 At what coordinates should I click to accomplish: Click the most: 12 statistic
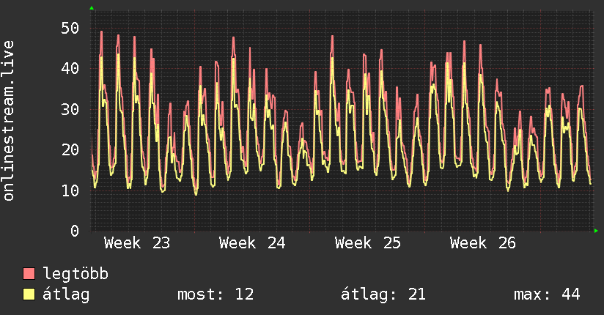(216, 294)
